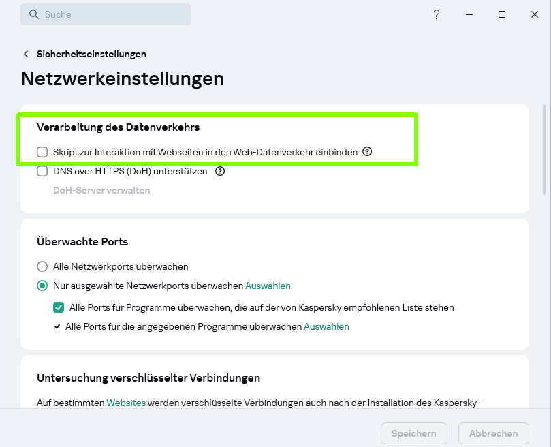Enable Skript zur Interaktion mit Webseiten checkbox

[42, 152]
